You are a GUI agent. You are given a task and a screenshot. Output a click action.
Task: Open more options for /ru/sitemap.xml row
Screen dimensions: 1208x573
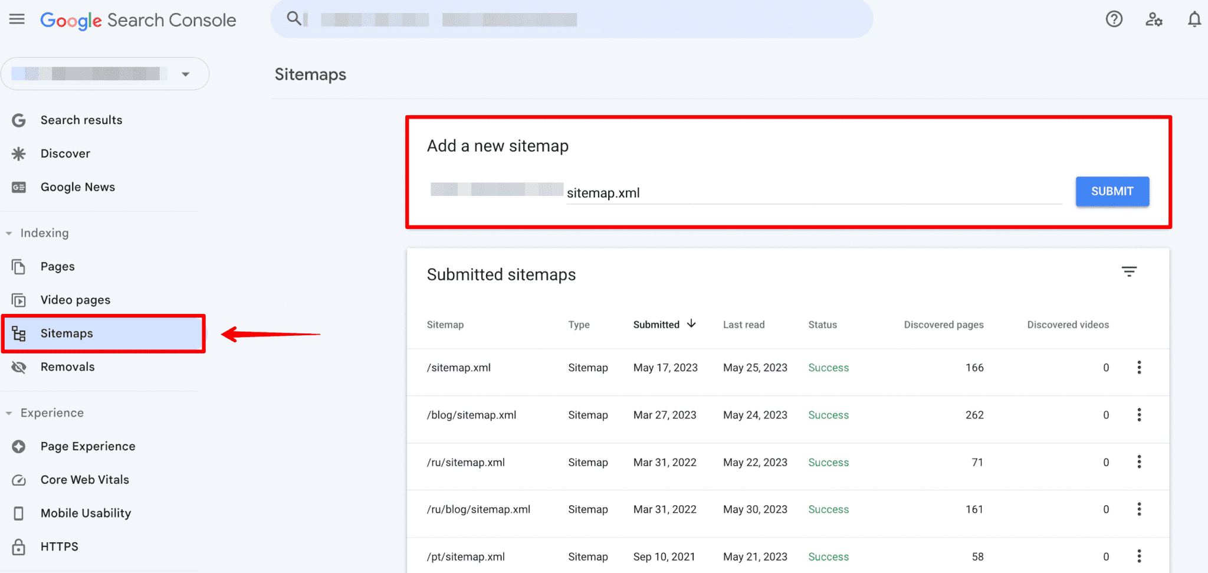tap(1139, 462)
